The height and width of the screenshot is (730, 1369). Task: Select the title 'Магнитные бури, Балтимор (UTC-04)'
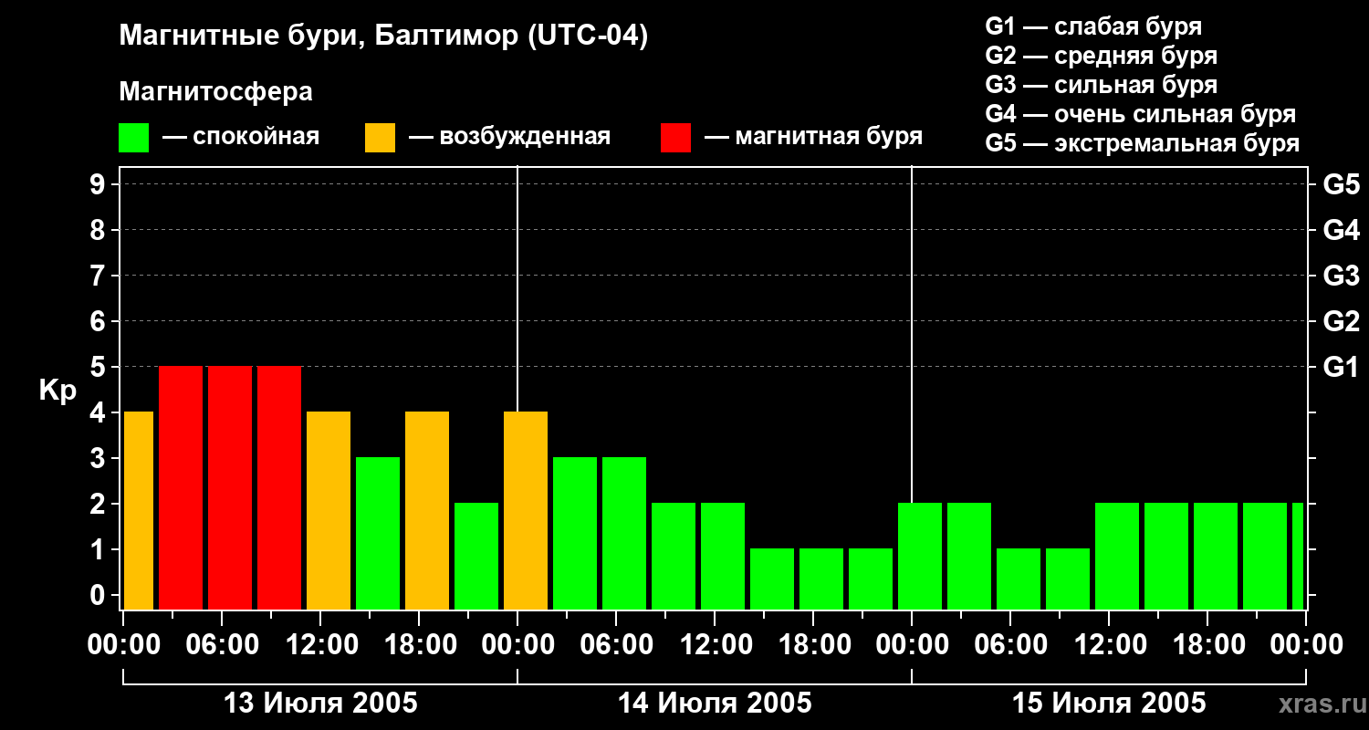pyautogui.click(x=383, y=36)
